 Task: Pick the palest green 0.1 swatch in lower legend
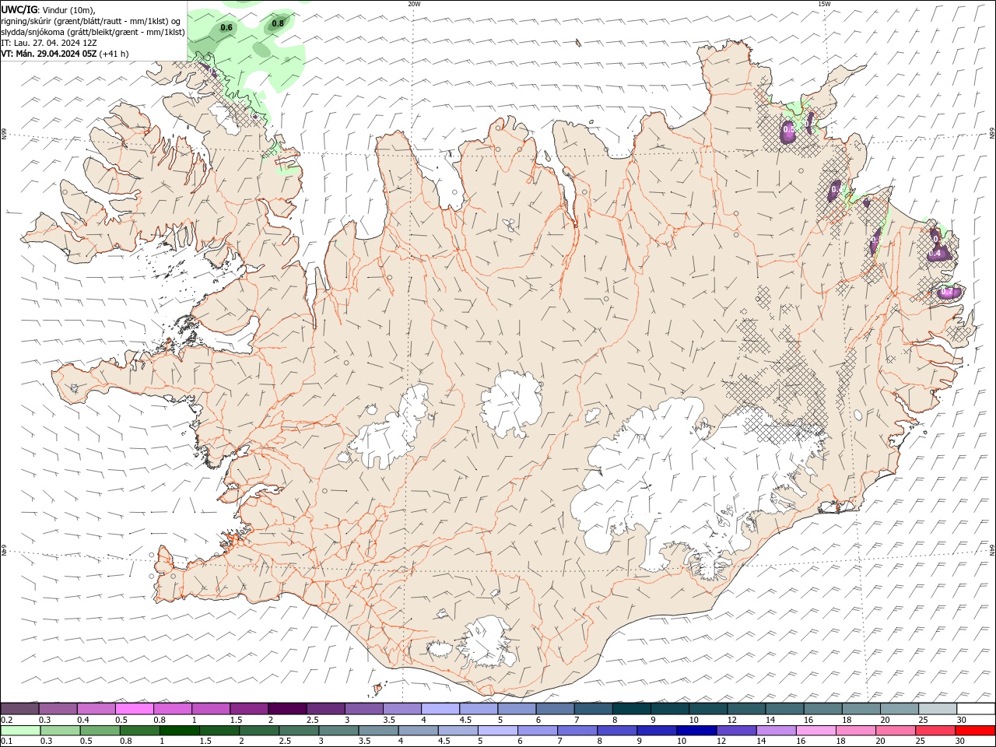(21, 731)
